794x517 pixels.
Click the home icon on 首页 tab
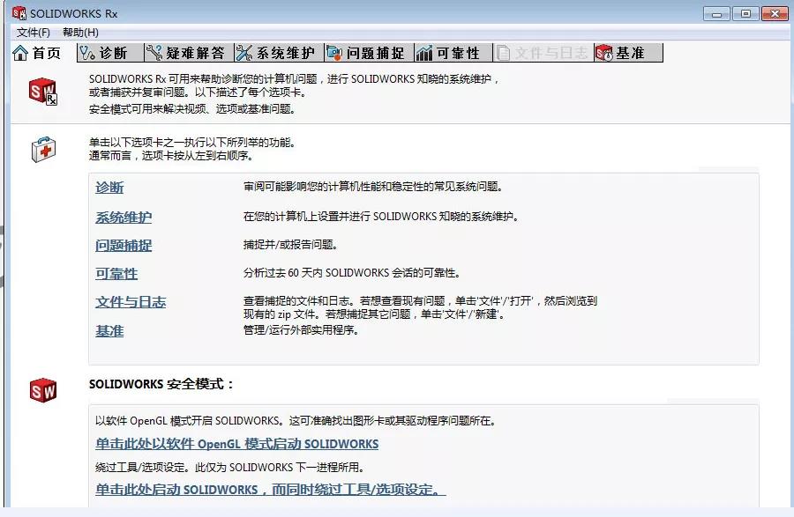[x=20, y=53]
